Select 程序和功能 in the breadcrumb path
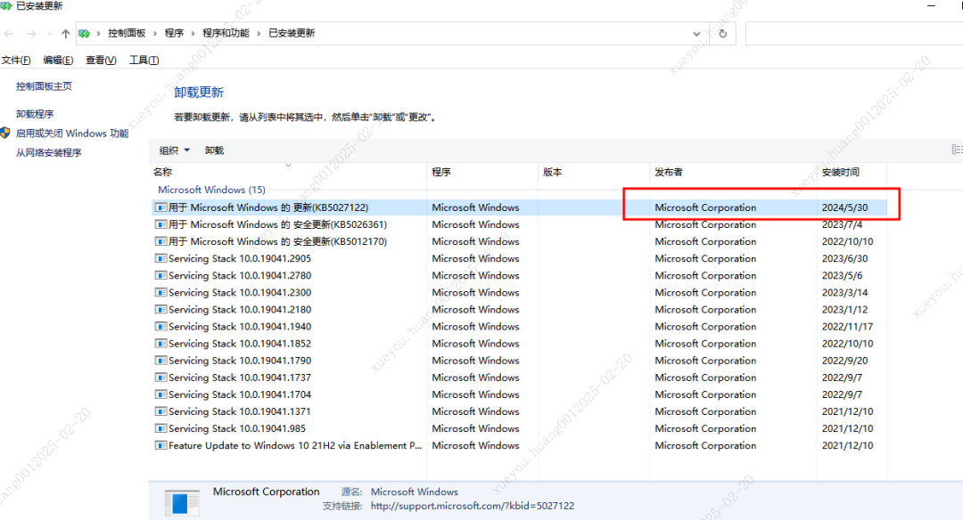The image size is (963, 520). coord(226,33)
